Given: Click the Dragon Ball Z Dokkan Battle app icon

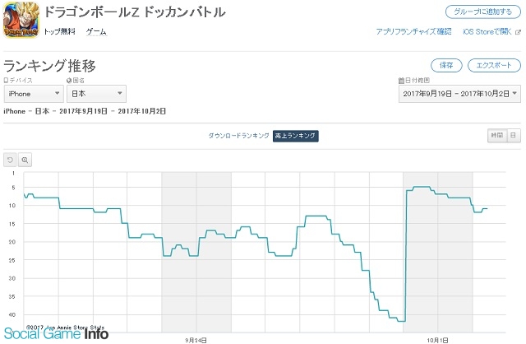Looking at the screenshot, I should (x=21, y=20).
